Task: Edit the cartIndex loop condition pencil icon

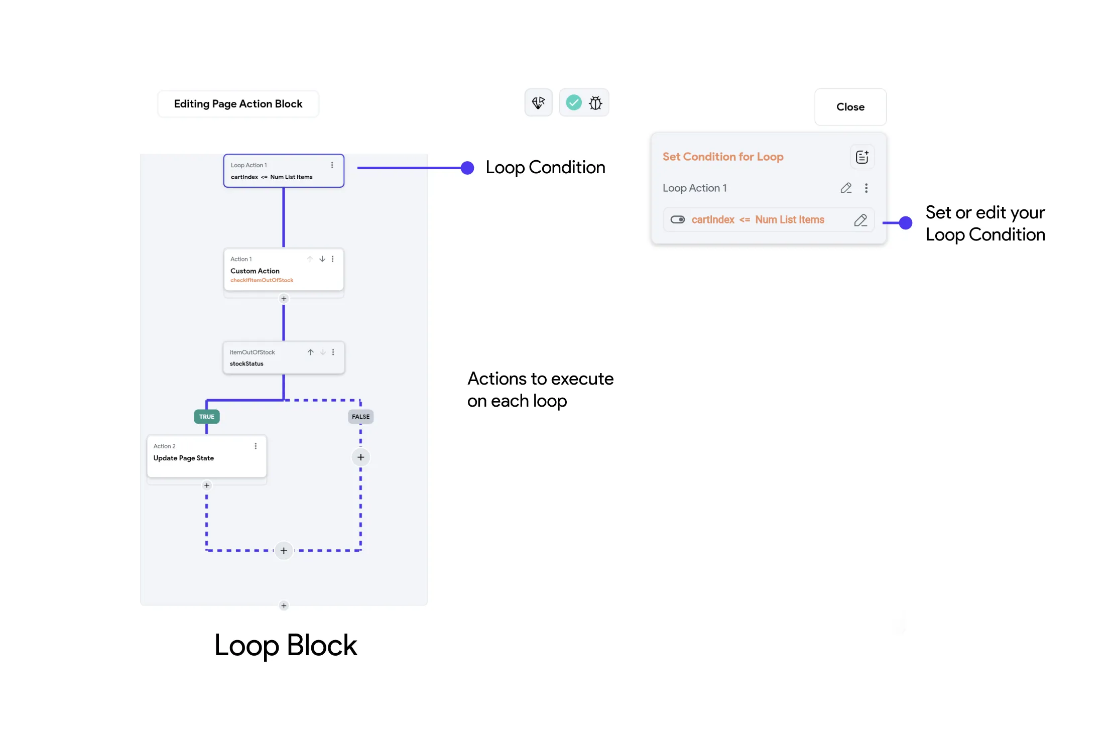Action: (860, 220)
